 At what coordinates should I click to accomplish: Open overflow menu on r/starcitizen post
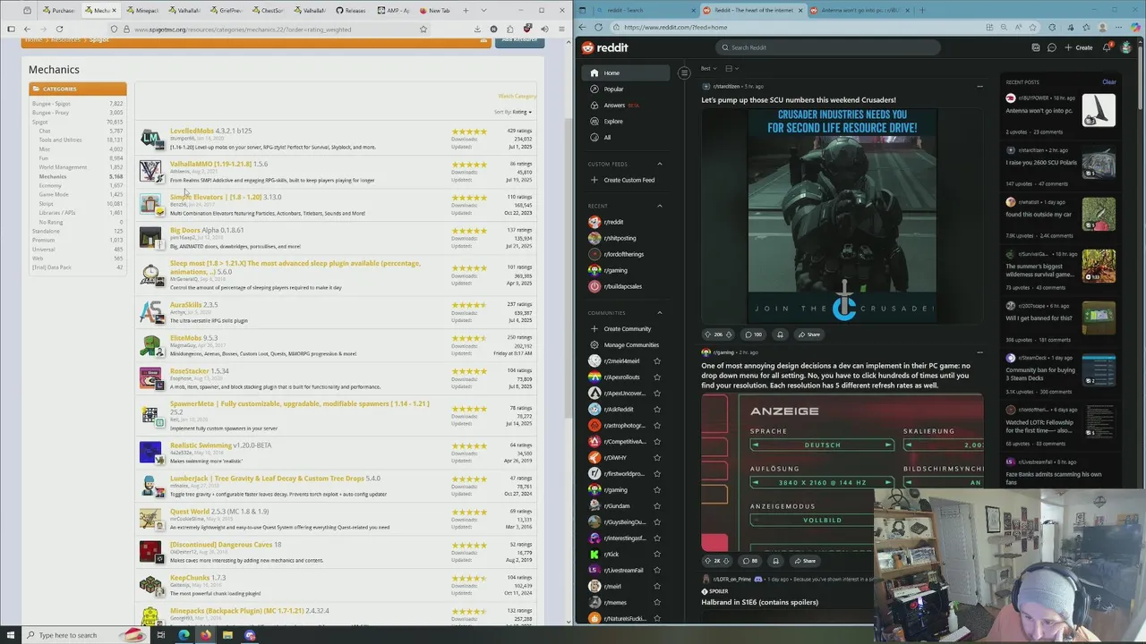[979, 87]
